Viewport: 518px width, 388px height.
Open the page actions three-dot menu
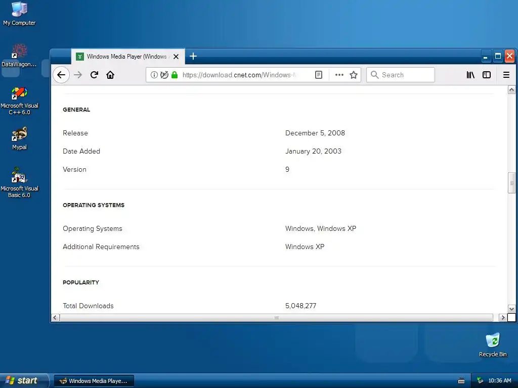tap(339, 75)
